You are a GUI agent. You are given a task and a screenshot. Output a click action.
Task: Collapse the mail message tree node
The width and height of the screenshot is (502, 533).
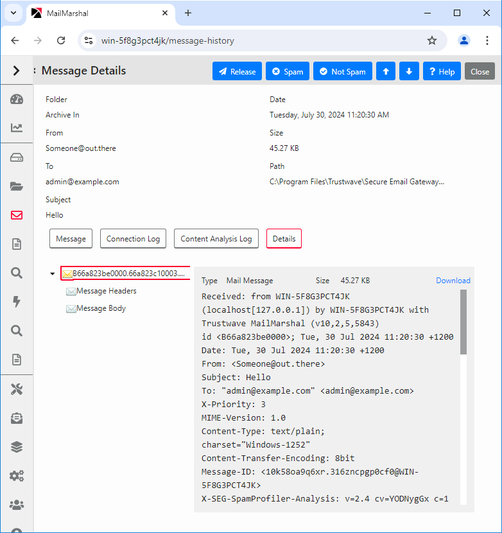coord(53,274)
